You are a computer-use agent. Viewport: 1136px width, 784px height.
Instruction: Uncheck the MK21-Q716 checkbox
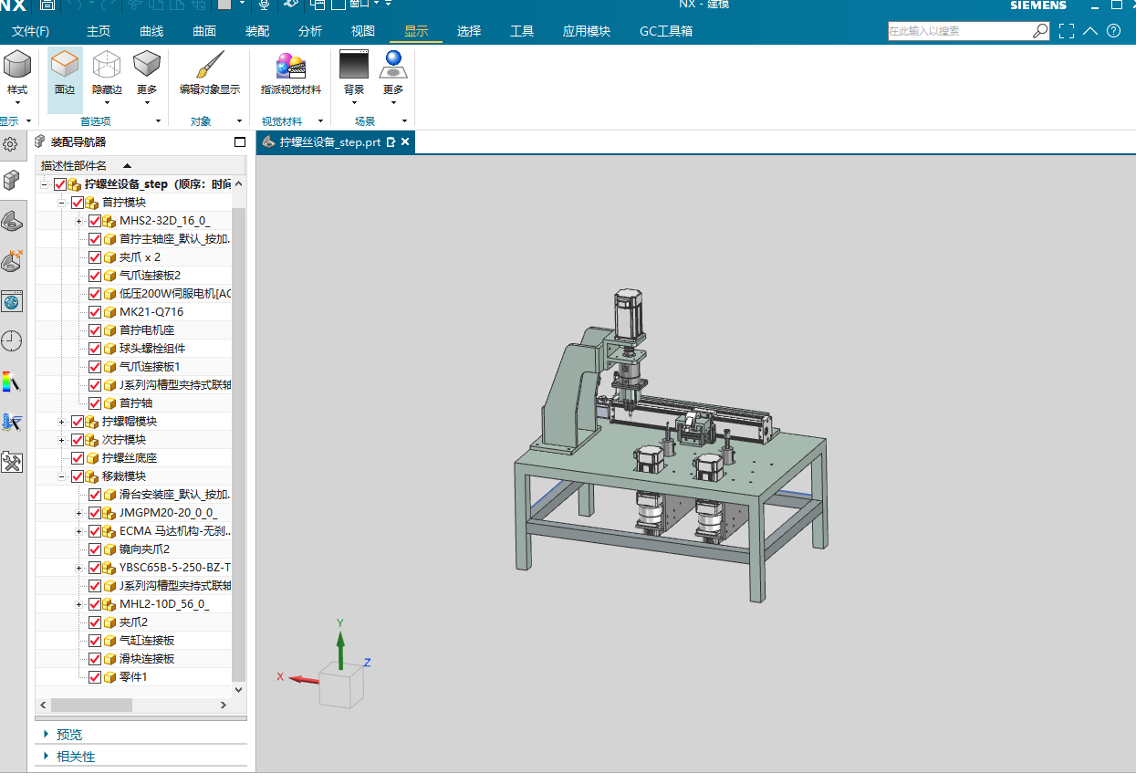click(95, 312)
